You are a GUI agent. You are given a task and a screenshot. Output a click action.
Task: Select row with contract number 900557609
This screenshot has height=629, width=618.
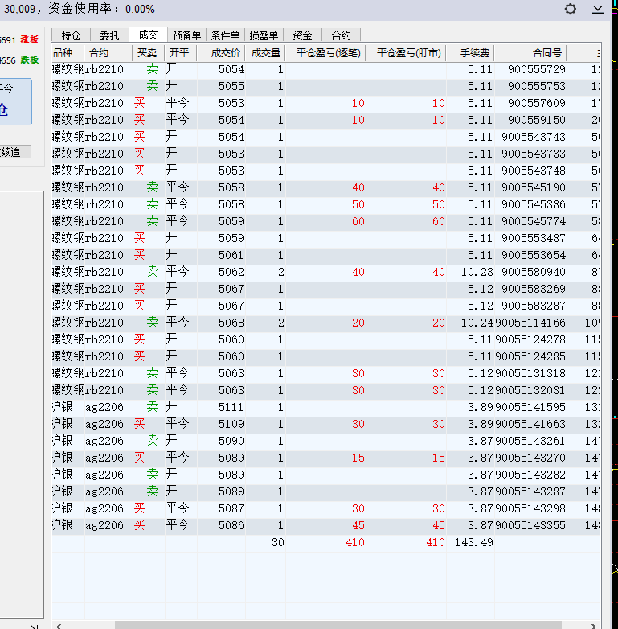[325, 103]
